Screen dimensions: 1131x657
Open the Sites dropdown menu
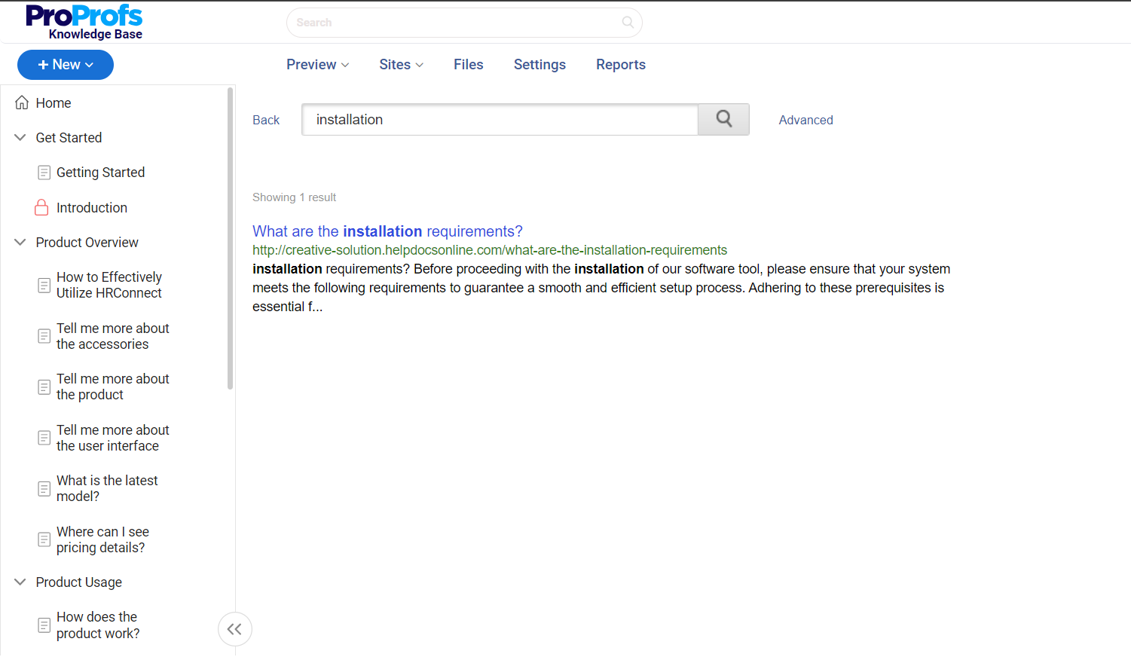click(x=401, y=65)
